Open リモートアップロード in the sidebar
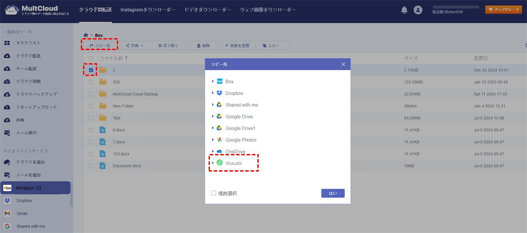Image resolution: width=527 pixels, height=233 pixels. coord(36,107)
